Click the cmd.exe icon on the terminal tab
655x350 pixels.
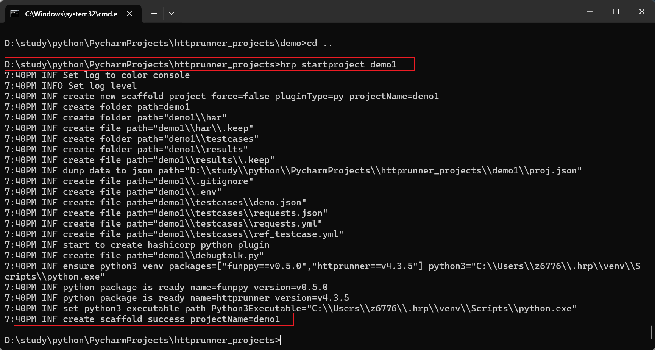click(15, 13)
